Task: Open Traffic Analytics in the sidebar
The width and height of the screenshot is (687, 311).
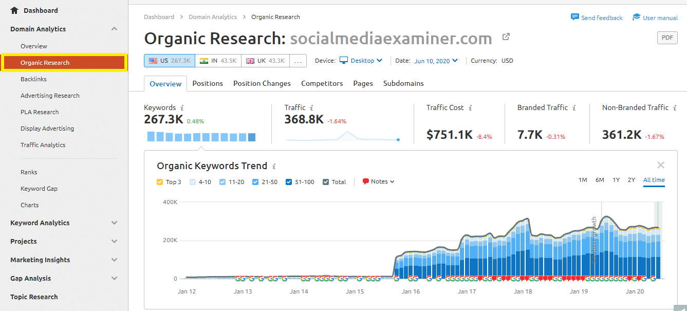Action: [x=43, y=145]
